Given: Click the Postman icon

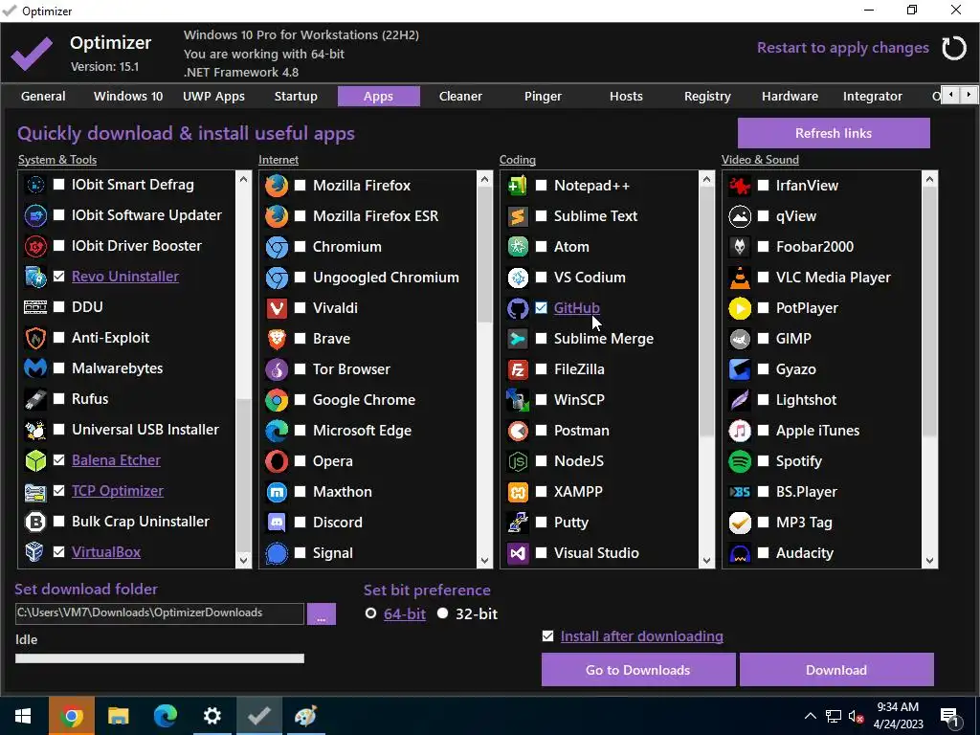Looking at the screenshot, I should (518, 431).
